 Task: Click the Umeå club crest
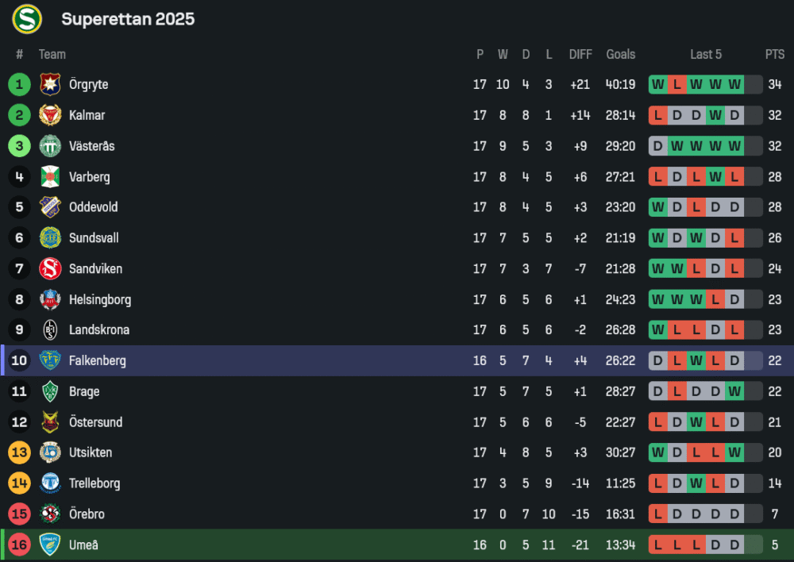(50, 545)
